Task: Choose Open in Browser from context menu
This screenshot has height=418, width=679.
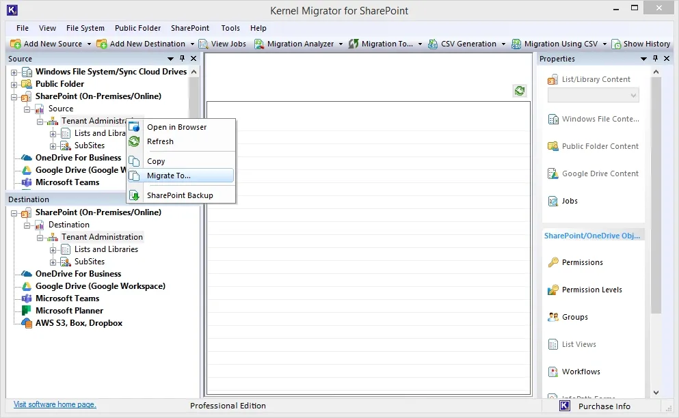Action: (x=181, y=127)
